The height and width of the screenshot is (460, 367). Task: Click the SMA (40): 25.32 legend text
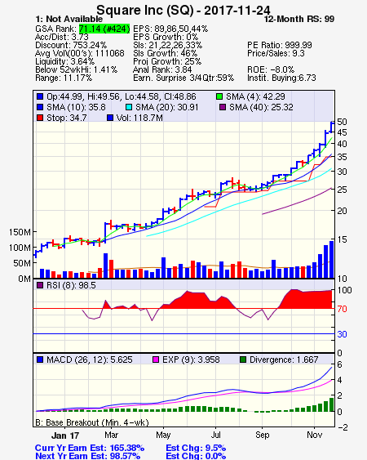(261, 107)
